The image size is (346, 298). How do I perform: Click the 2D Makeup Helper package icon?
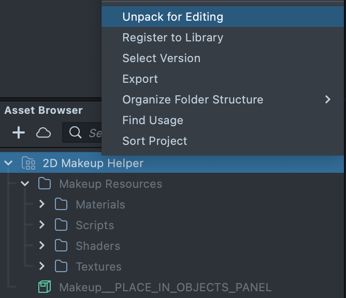28,163
